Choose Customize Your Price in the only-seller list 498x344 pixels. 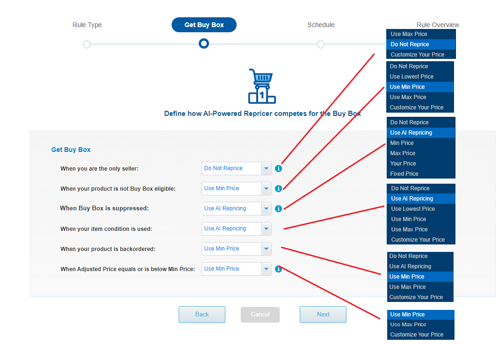(421, 54)
